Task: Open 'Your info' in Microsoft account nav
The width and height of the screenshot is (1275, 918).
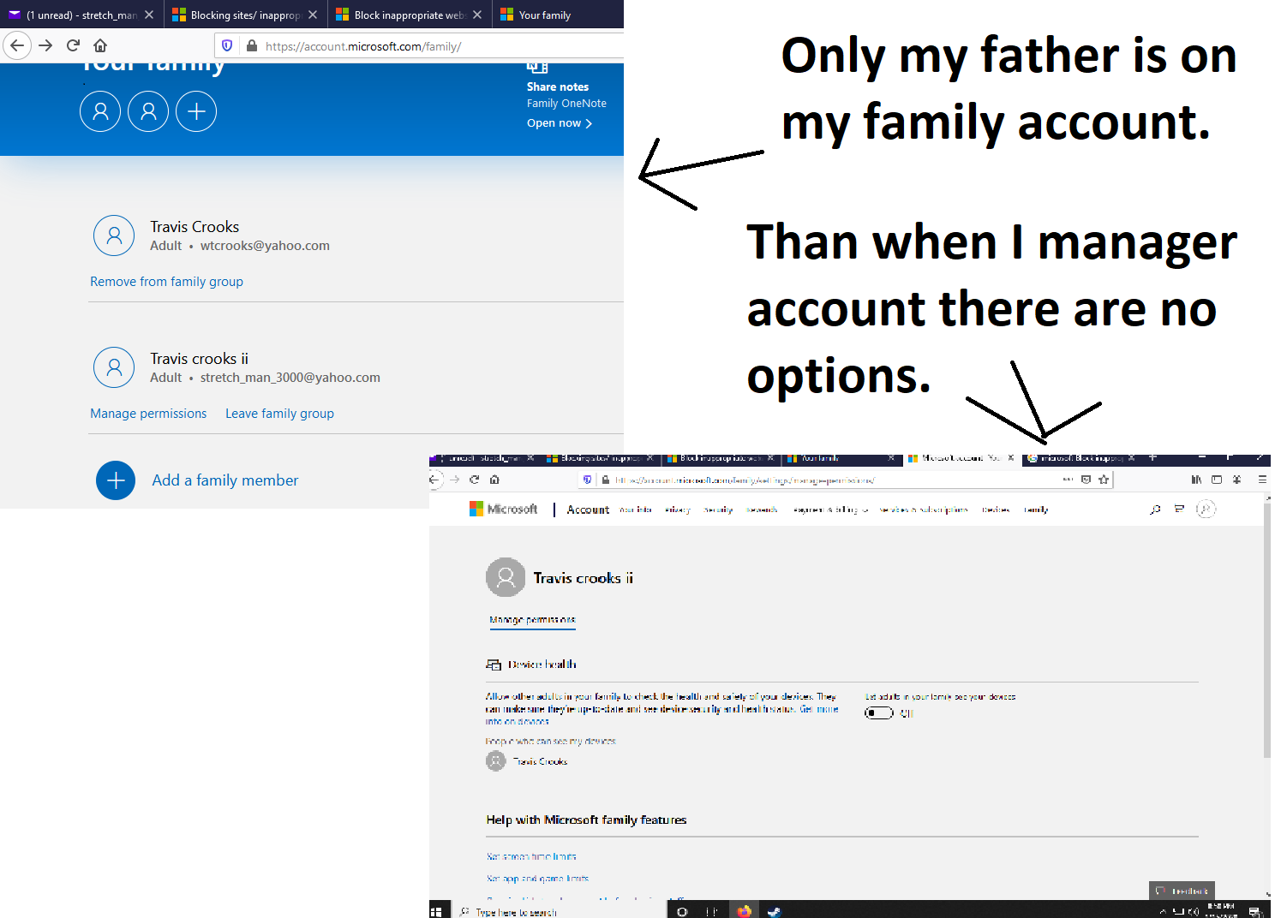Action: click(635, 510)
